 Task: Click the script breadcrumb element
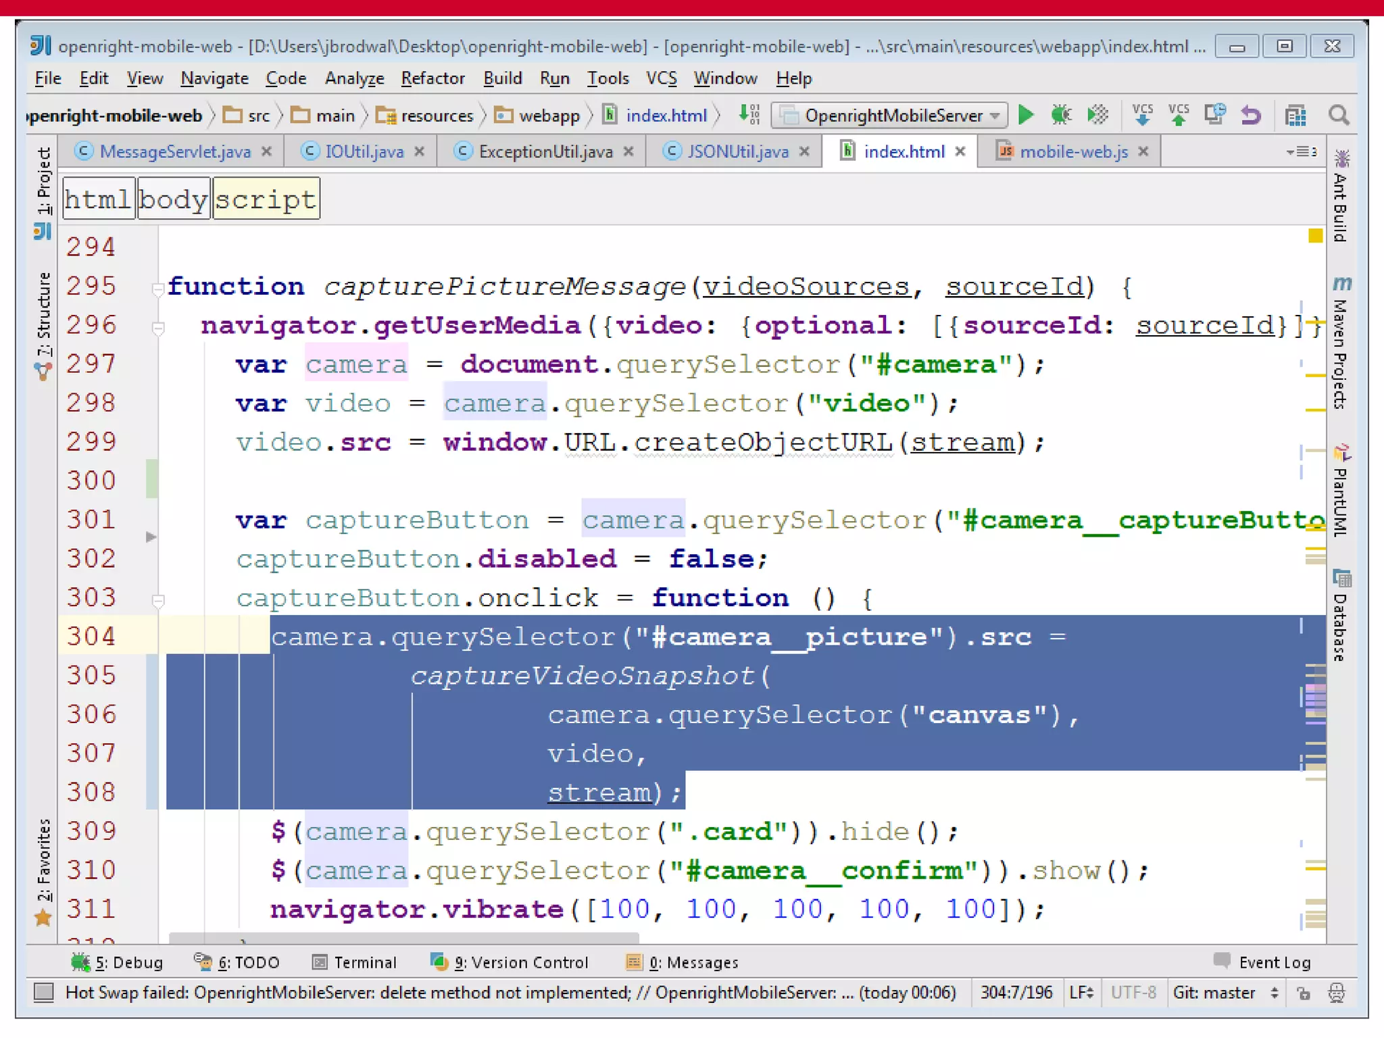click(266, 199)
